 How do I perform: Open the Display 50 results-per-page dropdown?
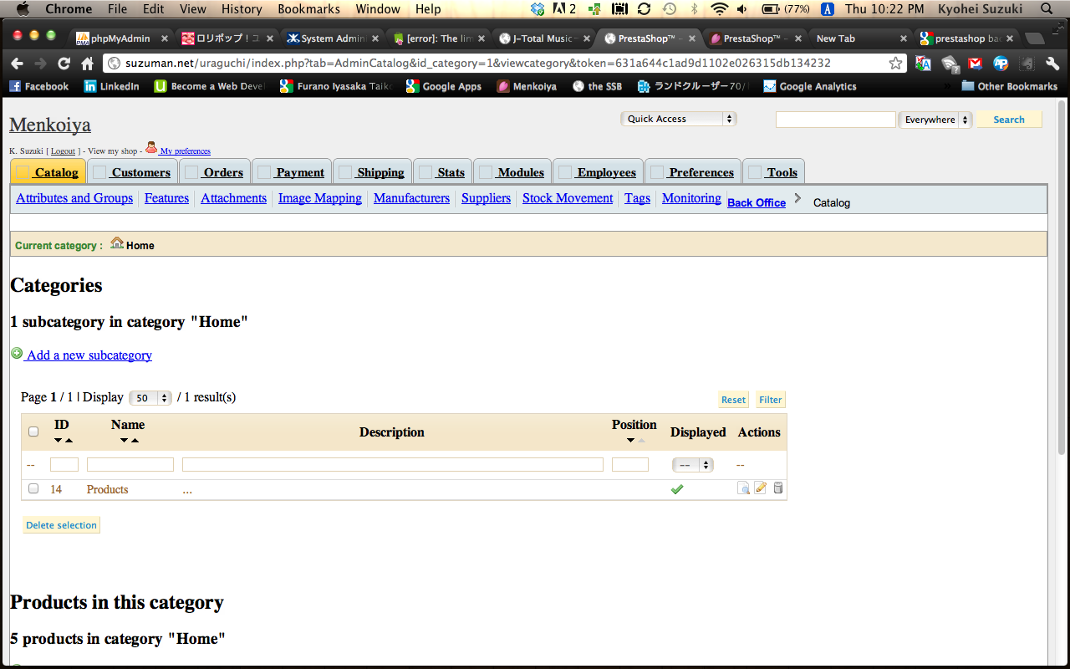tap(150, 398)
